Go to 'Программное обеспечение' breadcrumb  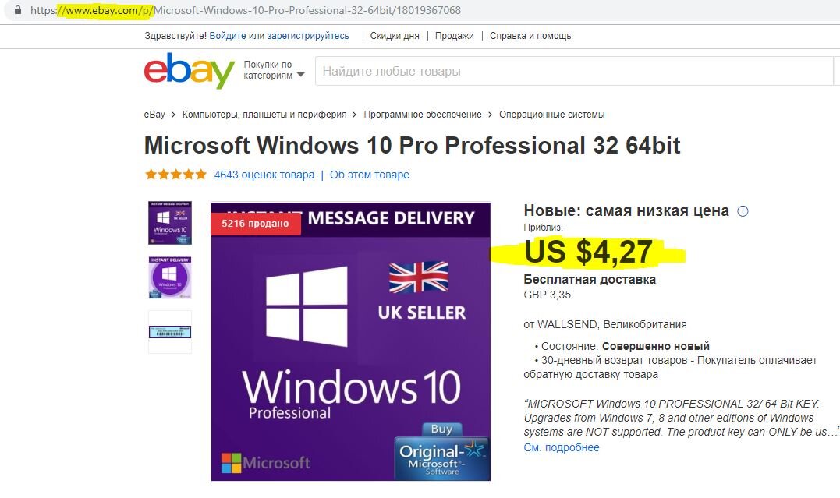pyautogui.click(x=423, y=115)
